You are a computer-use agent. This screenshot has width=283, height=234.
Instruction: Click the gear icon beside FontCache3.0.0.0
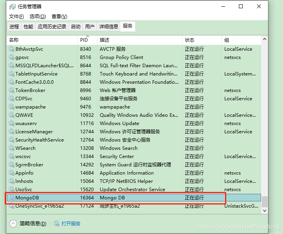coord(11,82)
